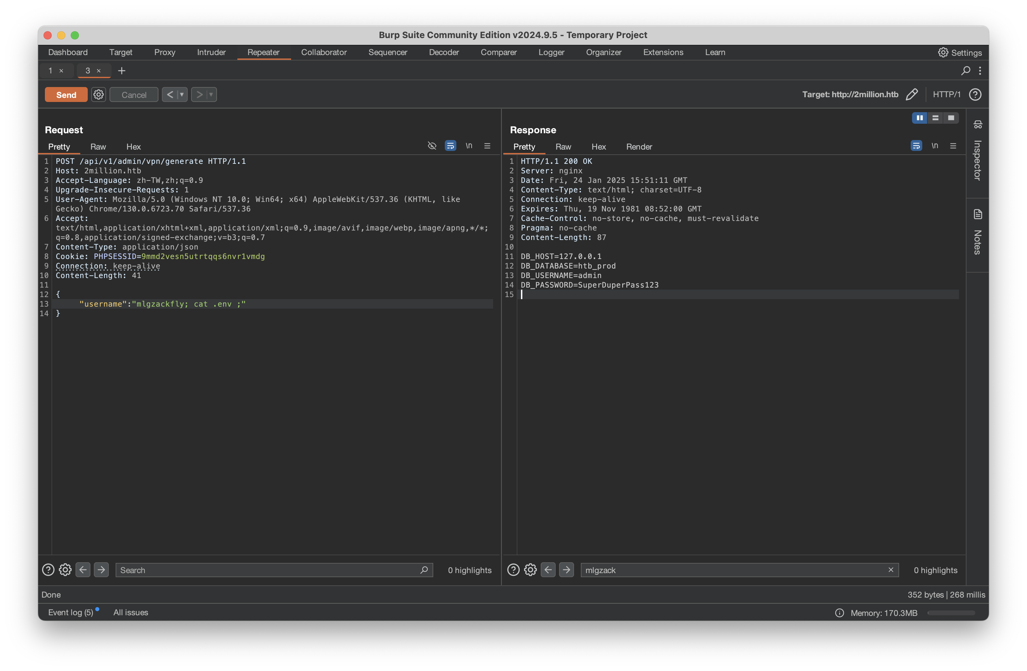Click HTTP/1 protocol help question icon
Viewport: 1027px width, 671px height.
[975, 94]
